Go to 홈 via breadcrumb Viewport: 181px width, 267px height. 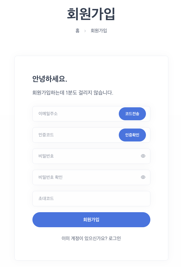[x=78, y=31]
